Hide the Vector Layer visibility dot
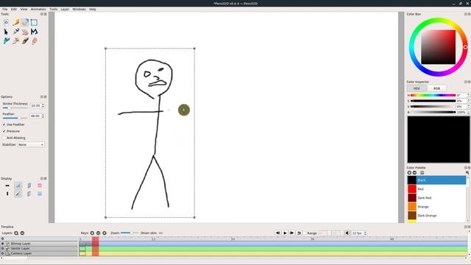This screenshot has width=471, height=265. click(x=3, y=249)
